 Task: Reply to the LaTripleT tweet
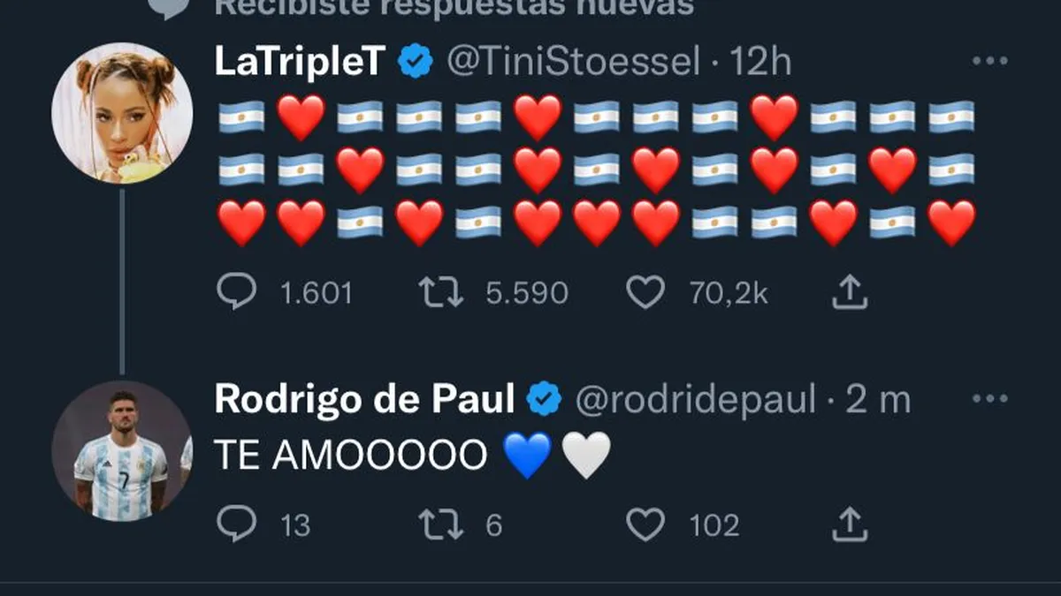pos(237,292)
